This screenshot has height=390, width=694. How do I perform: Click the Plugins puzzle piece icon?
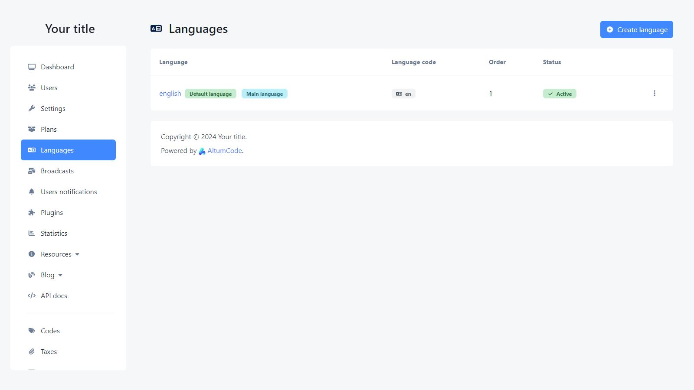(31, 212)
